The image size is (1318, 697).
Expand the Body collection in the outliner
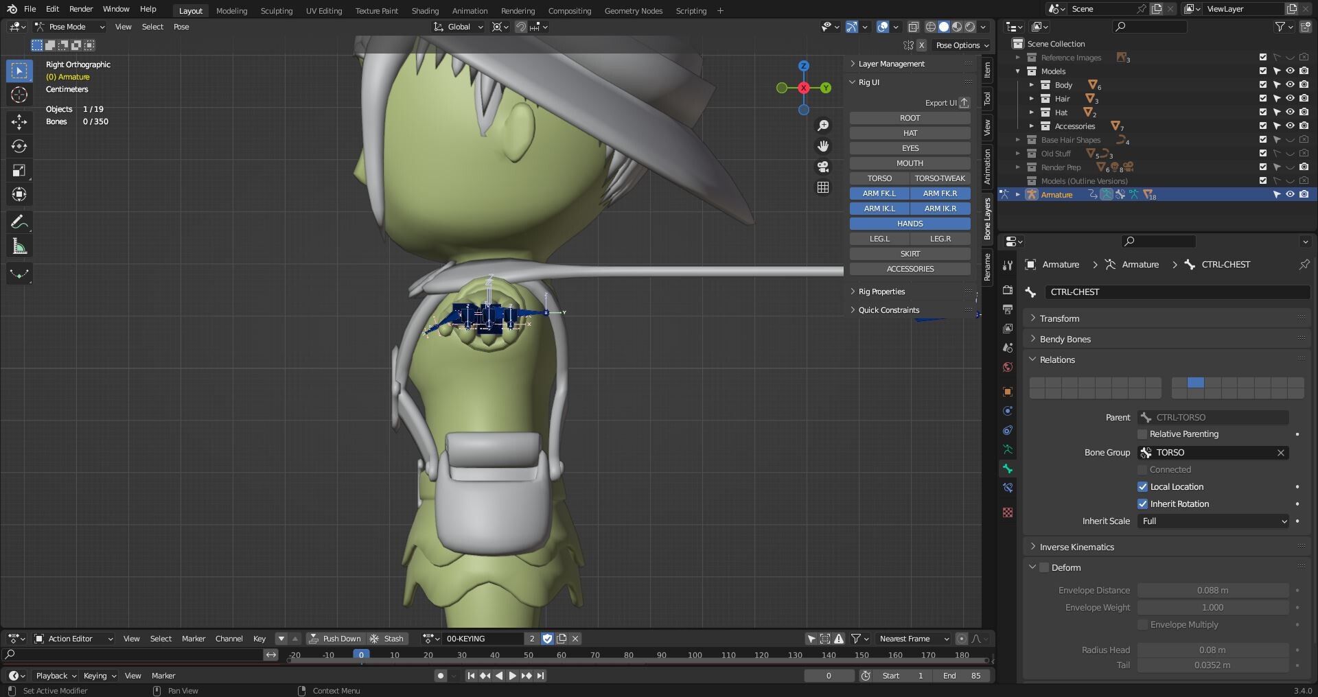[x=1032, y=84]
